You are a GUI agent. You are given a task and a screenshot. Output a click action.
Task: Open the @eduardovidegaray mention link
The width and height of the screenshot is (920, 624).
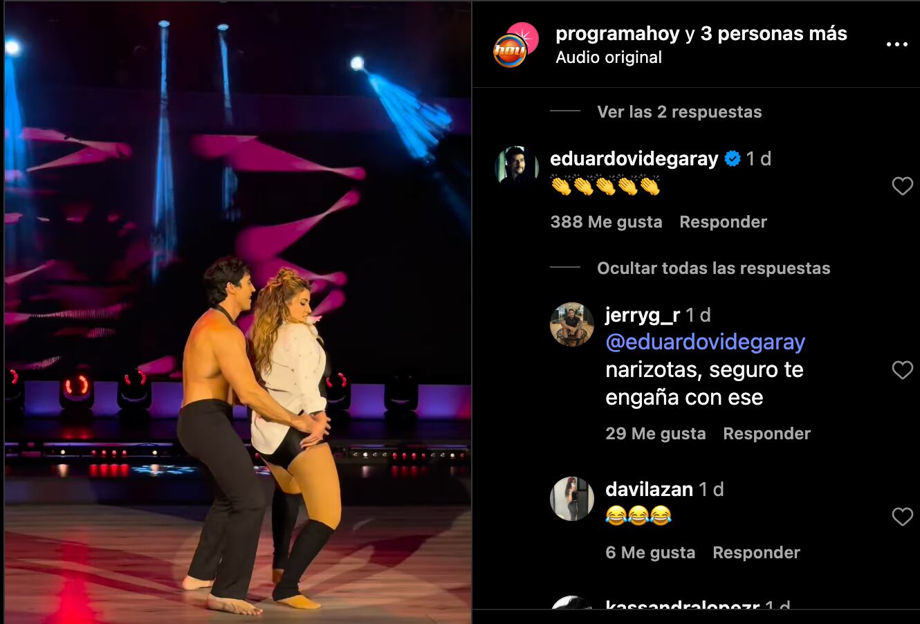tap(706, 342)
